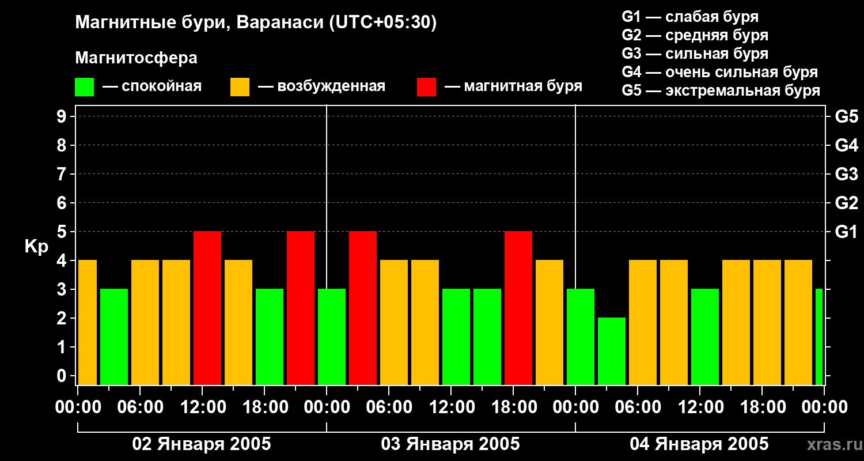Viewport: 864px width, 461px height.
Task: Click the Kp axis value 7
Action: point(63,174)
